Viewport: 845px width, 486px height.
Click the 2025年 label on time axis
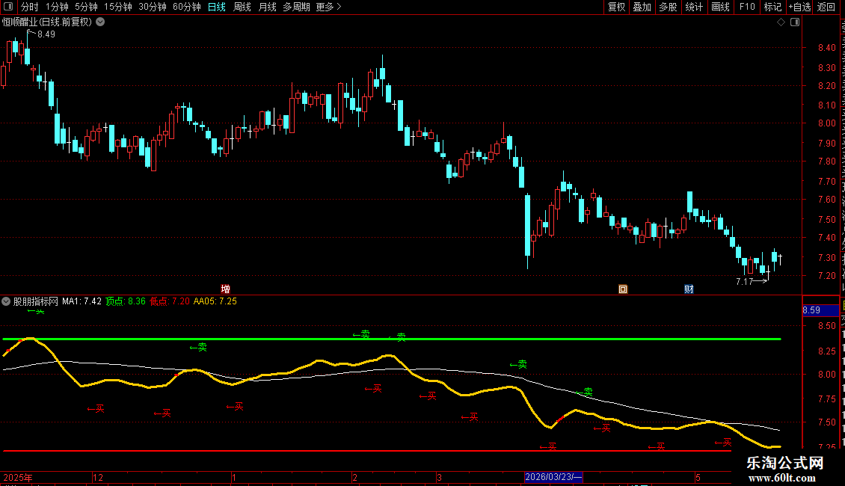click(18, 477)
